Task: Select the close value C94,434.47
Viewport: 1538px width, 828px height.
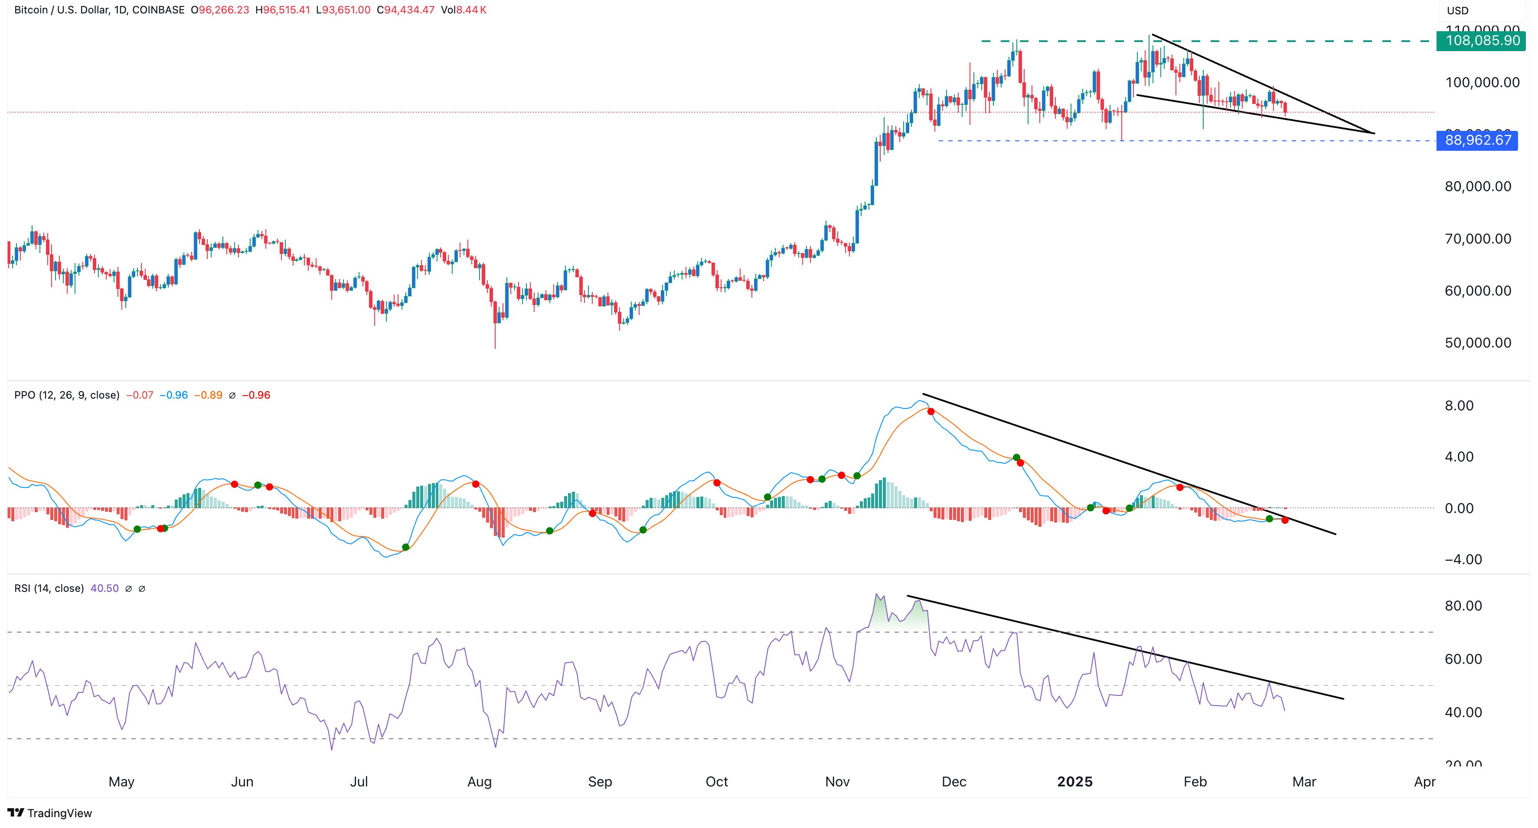Action: (405, 10)
